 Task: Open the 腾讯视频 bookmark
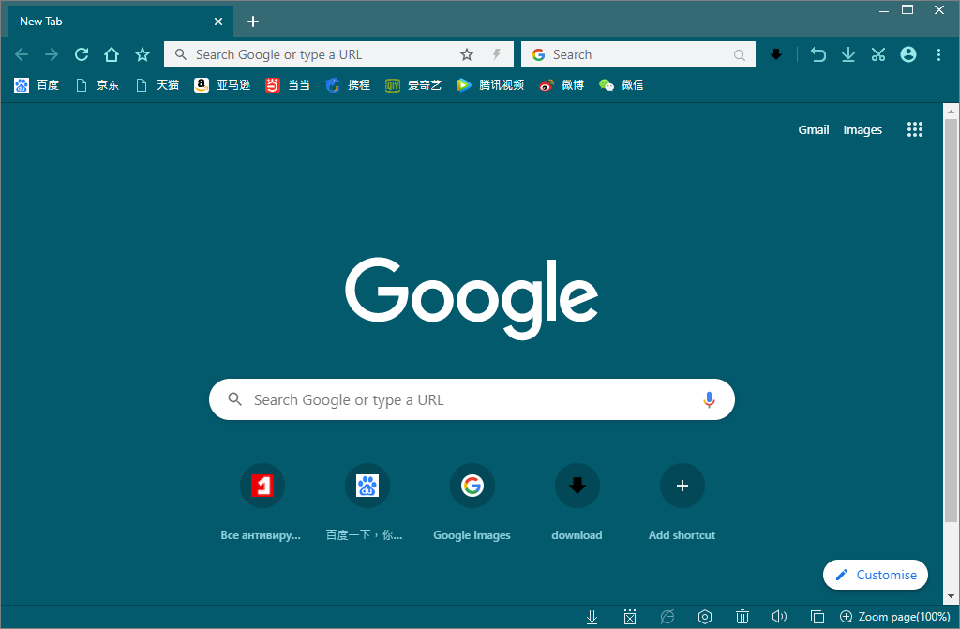[x=489, y=85]
